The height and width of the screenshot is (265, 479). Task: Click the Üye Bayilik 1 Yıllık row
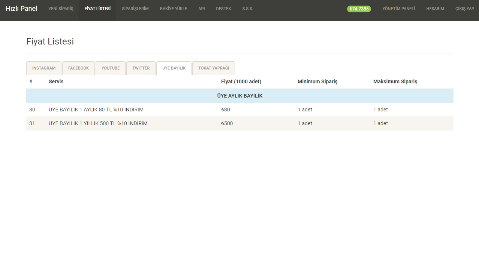[98, 124]
